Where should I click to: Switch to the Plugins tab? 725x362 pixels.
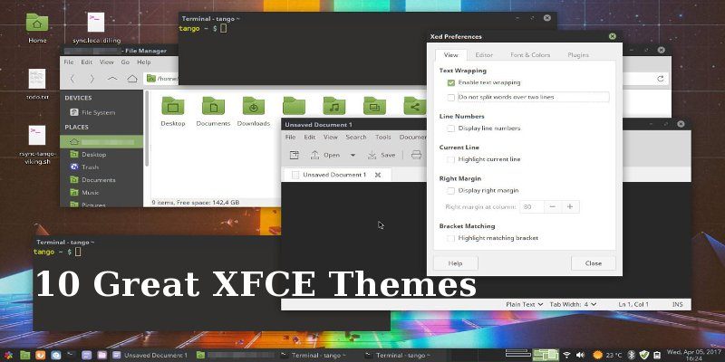(x=578, y=55)
